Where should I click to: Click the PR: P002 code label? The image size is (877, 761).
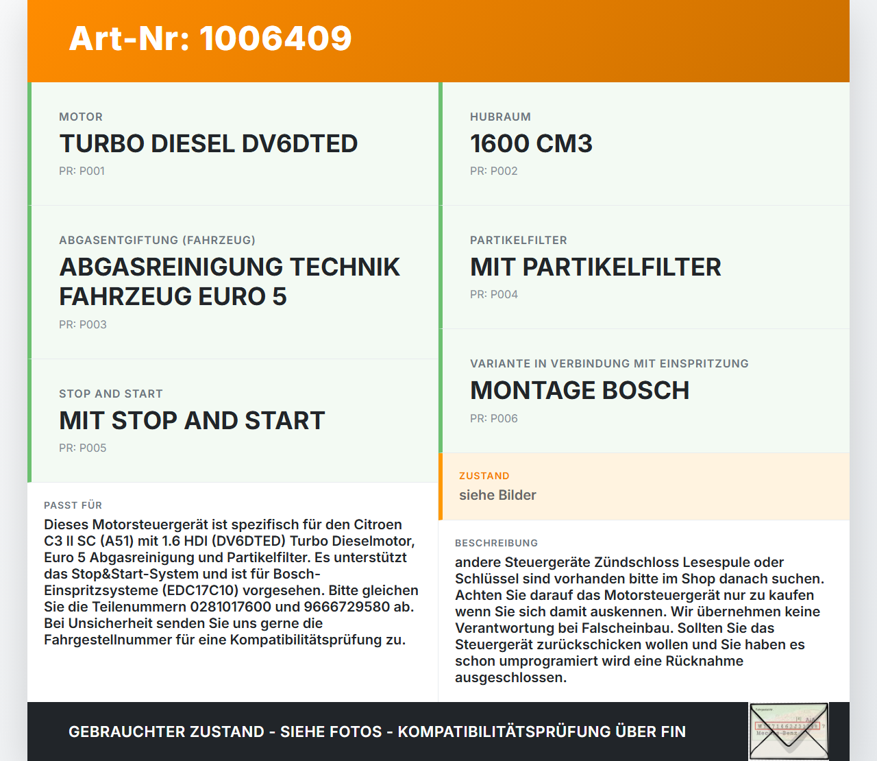(x=493, y=171)
